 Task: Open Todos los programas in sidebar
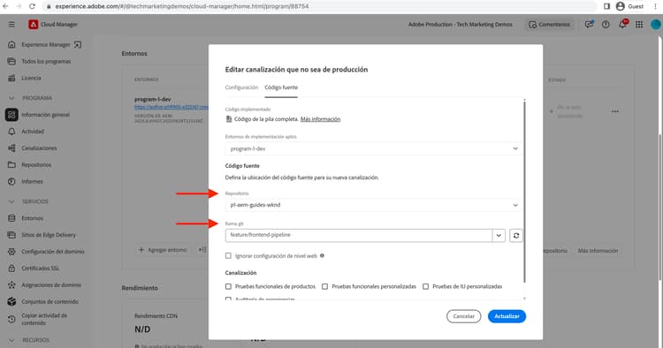coord(46,61)
